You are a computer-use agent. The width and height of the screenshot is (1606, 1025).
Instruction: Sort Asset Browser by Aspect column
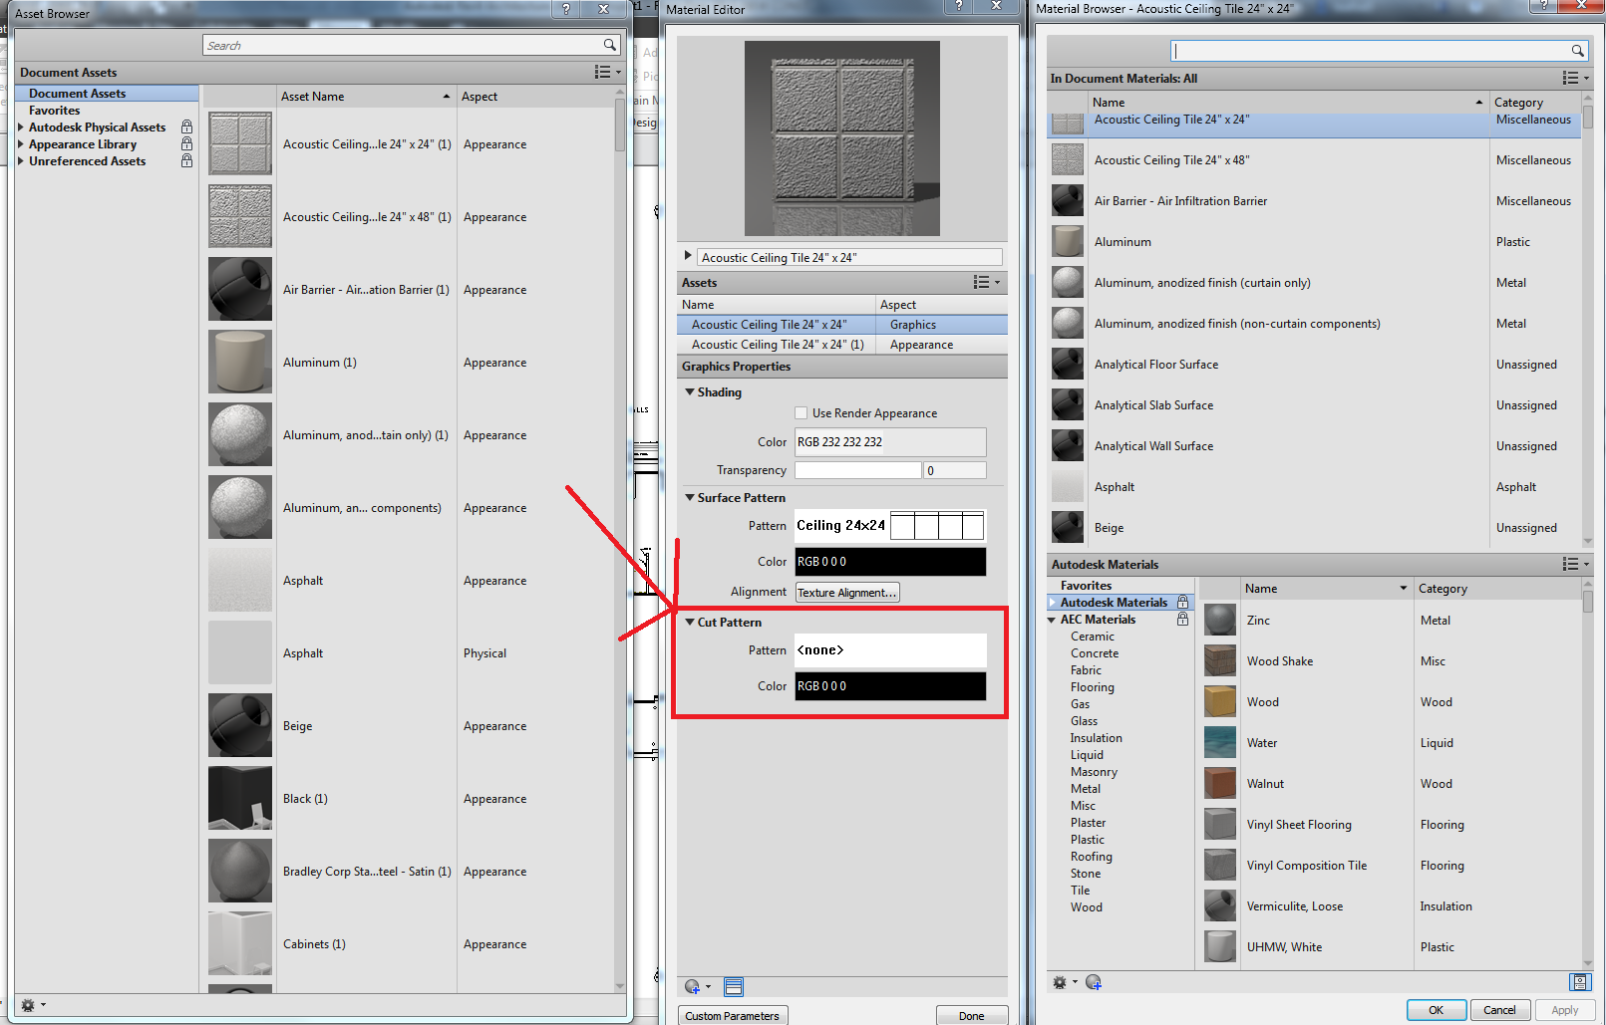(536, 97)
